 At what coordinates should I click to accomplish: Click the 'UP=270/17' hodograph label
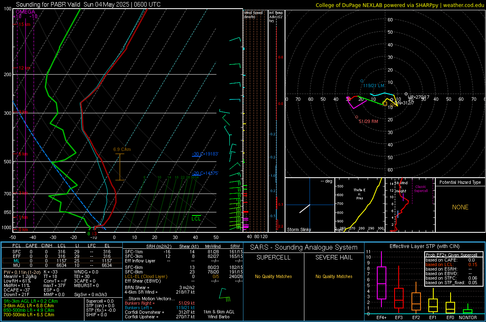pyautogui.click(x=419, y=97)
